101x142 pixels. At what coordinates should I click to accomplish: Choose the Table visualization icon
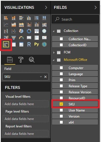[x=14, y=45]
